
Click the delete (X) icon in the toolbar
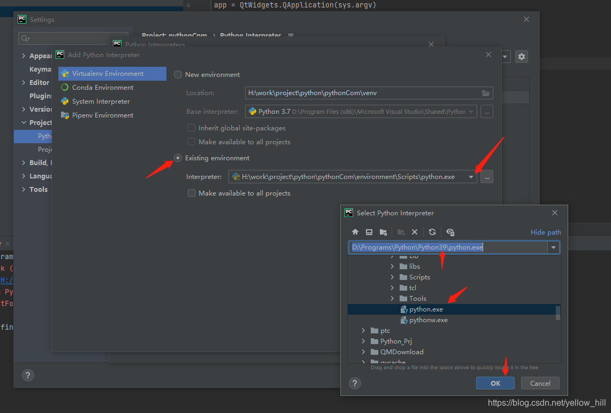pyautogui.click(x=415, y=232)
